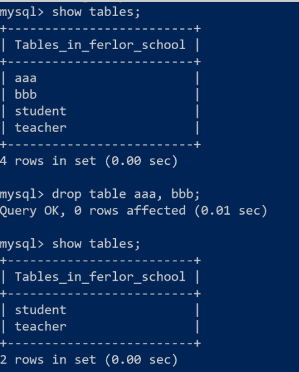The width and height of the screenshot is (299, 372).
Task: Click the second Tables_in_ferlor_school header
Action: click(100, 277)
